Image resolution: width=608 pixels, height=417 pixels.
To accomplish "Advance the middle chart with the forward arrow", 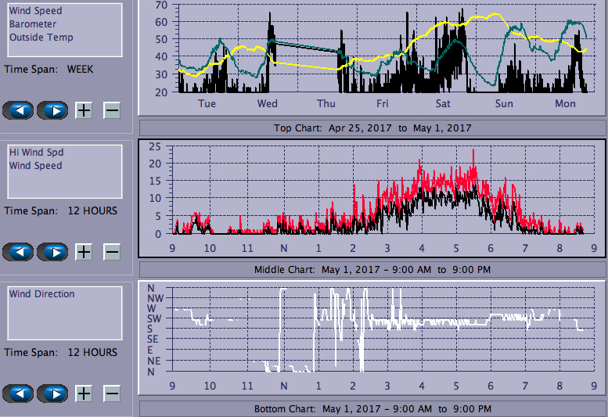I will pos(52,252).
